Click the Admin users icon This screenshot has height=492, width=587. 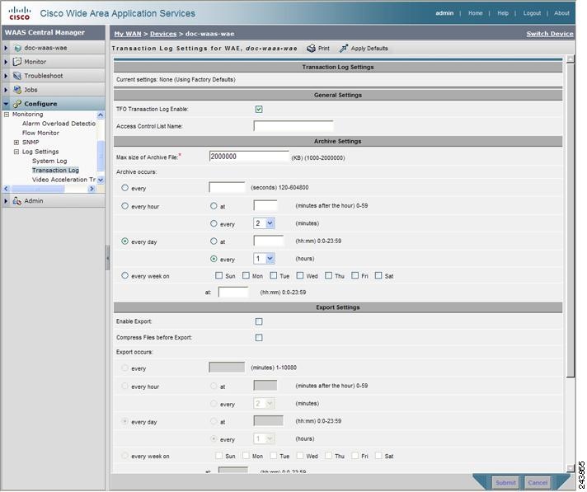(x=17, y=201)
